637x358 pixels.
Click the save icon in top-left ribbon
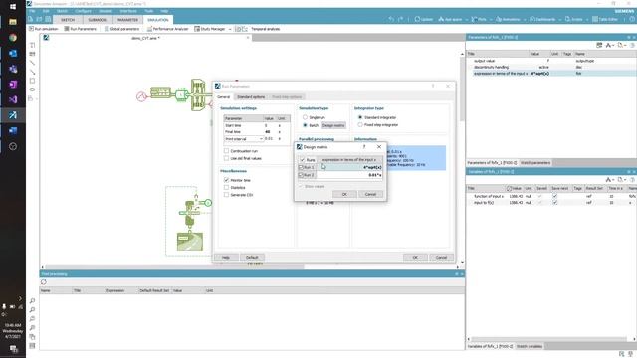click(48, 19)
